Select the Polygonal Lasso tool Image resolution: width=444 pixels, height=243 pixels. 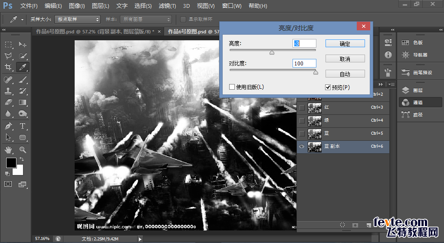[8, 56]
